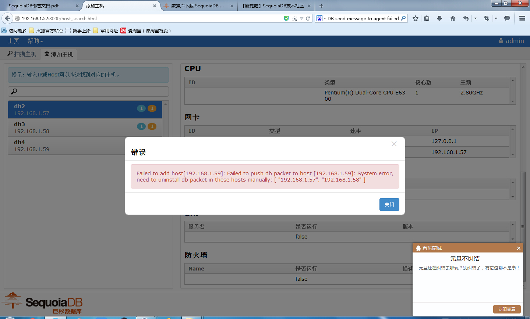Expand dropdown arrow beside the undo icon
Screen dimensions: 530x319
[x=475, y=18]
